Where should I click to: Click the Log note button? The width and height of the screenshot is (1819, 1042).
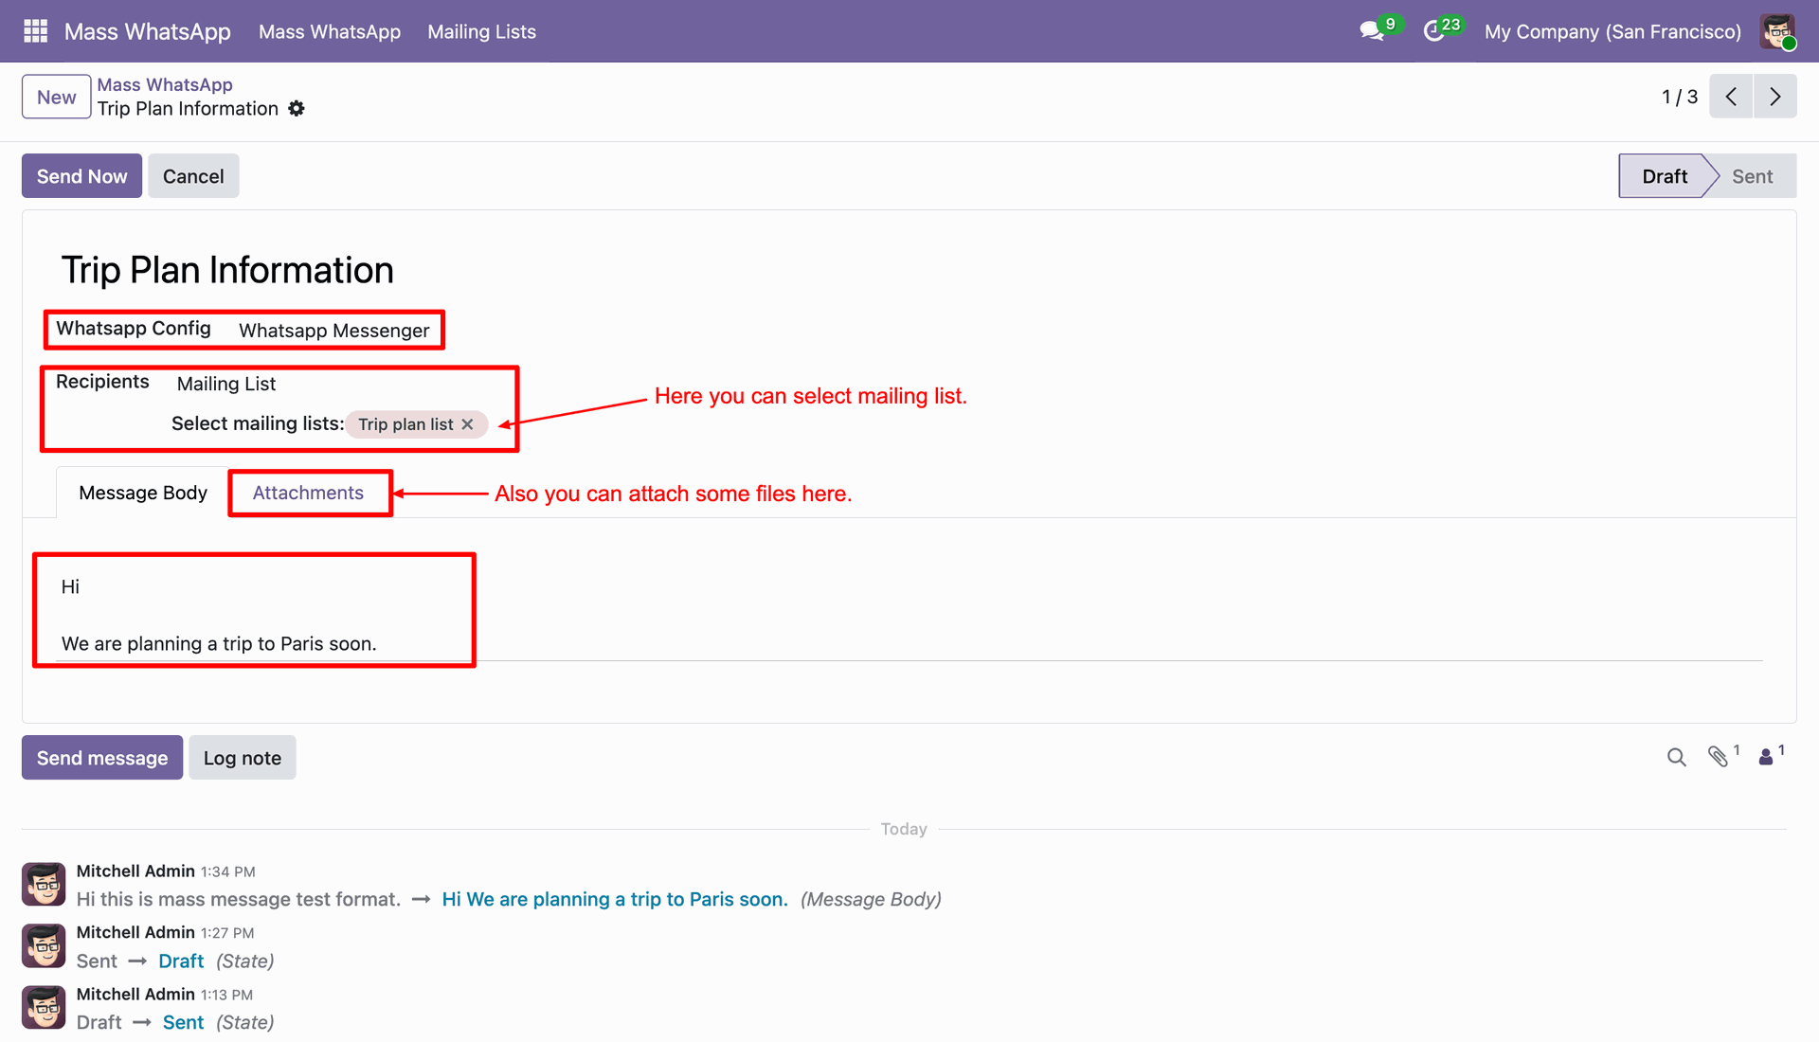point(243,758)
